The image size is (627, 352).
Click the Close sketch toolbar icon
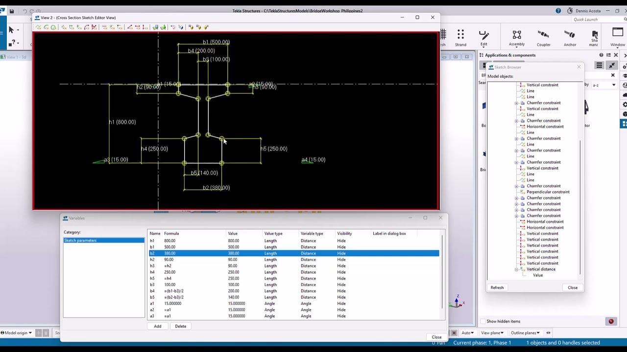[x=206, y=27]
